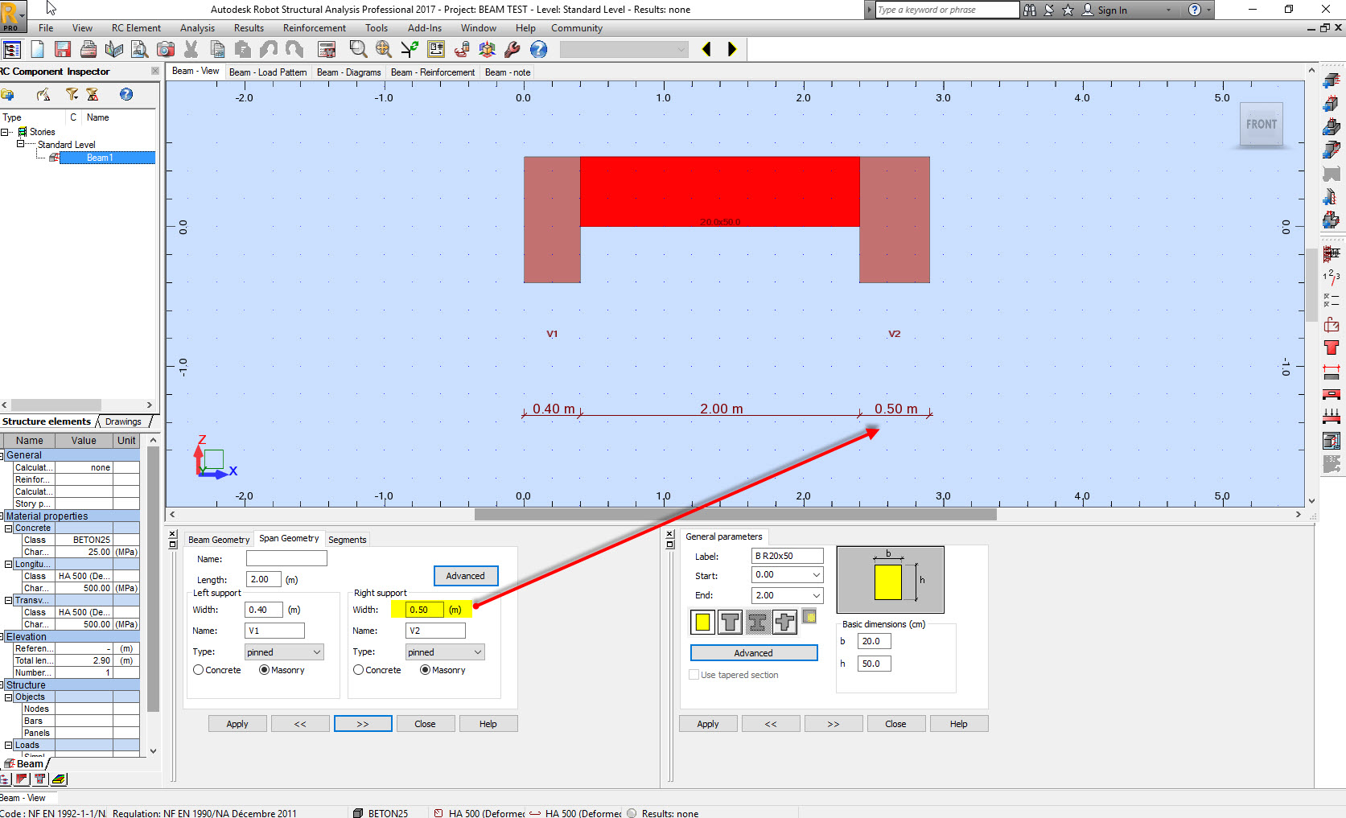Open the Reinforcement menu
Image resolution: width=1346 pixels, height=818 pixels.
point(315,28)
